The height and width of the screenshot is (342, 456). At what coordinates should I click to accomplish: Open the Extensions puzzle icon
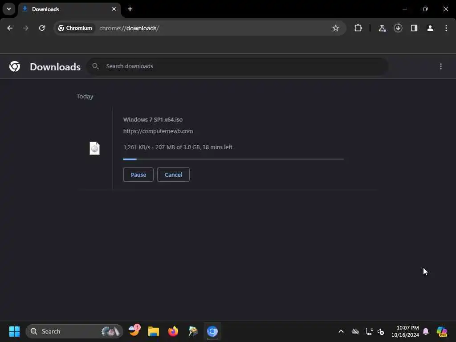point(358,28)
